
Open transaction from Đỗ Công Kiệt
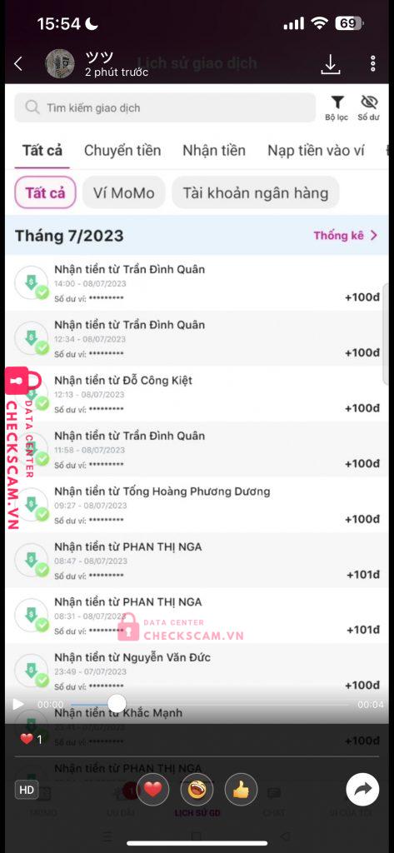197,394
